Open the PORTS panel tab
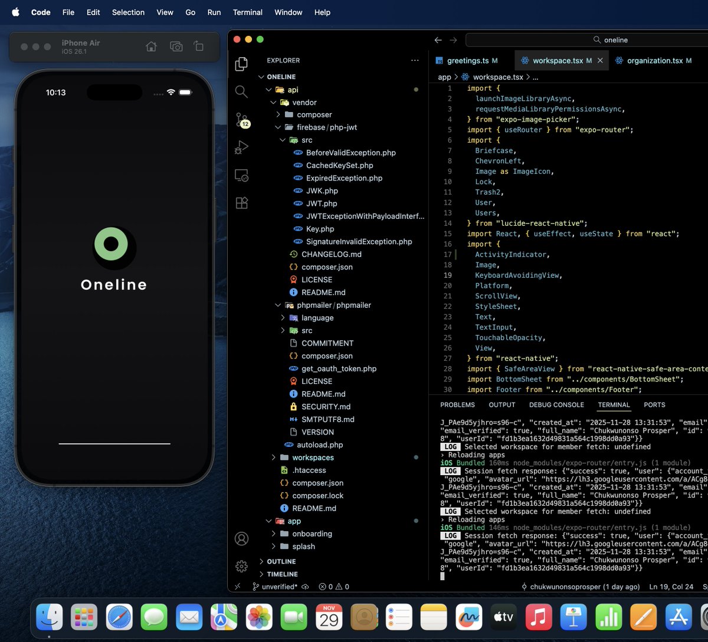708x642 pixels. tap(654, 405)
